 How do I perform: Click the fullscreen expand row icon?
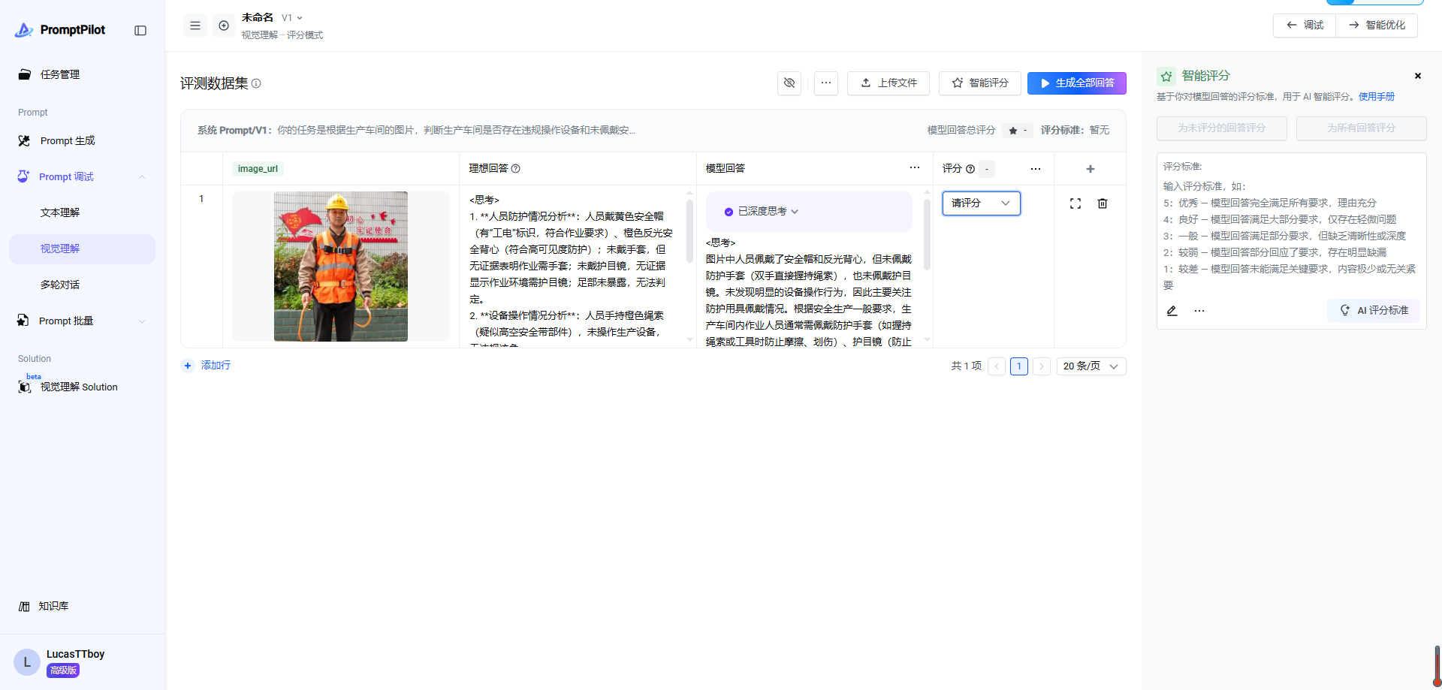click(x=1075, y=203)
